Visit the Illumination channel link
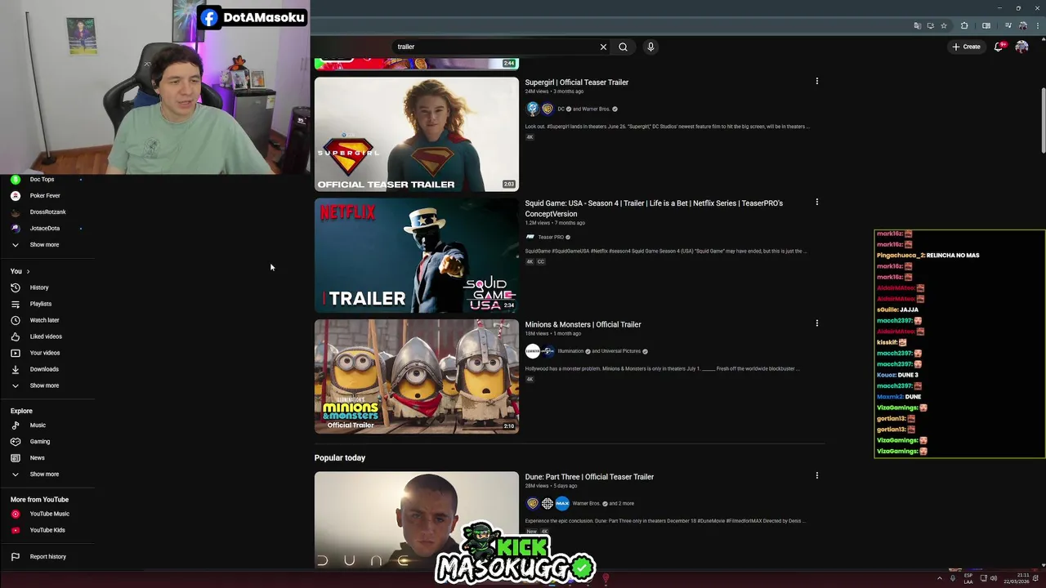1046x588 pixels. tap(570, 351)
